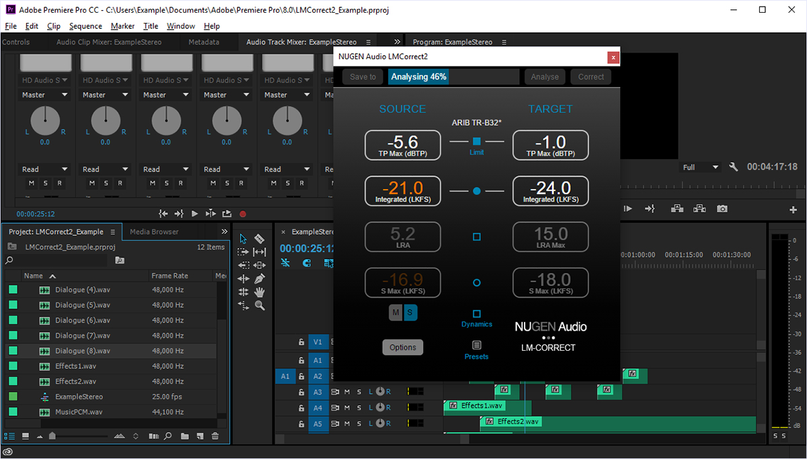Image resolution: width=807 pixels, height=459 pixels.
Task: Toggle Snap in the timeline header
Action: 307,263
